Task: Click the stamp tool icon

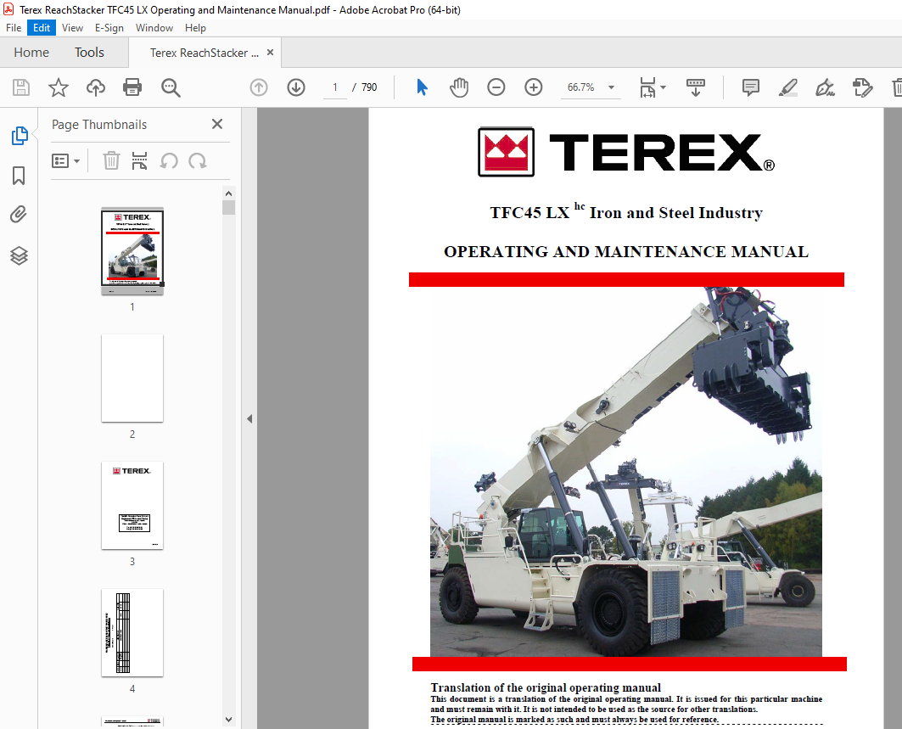Action: [862, 87]
